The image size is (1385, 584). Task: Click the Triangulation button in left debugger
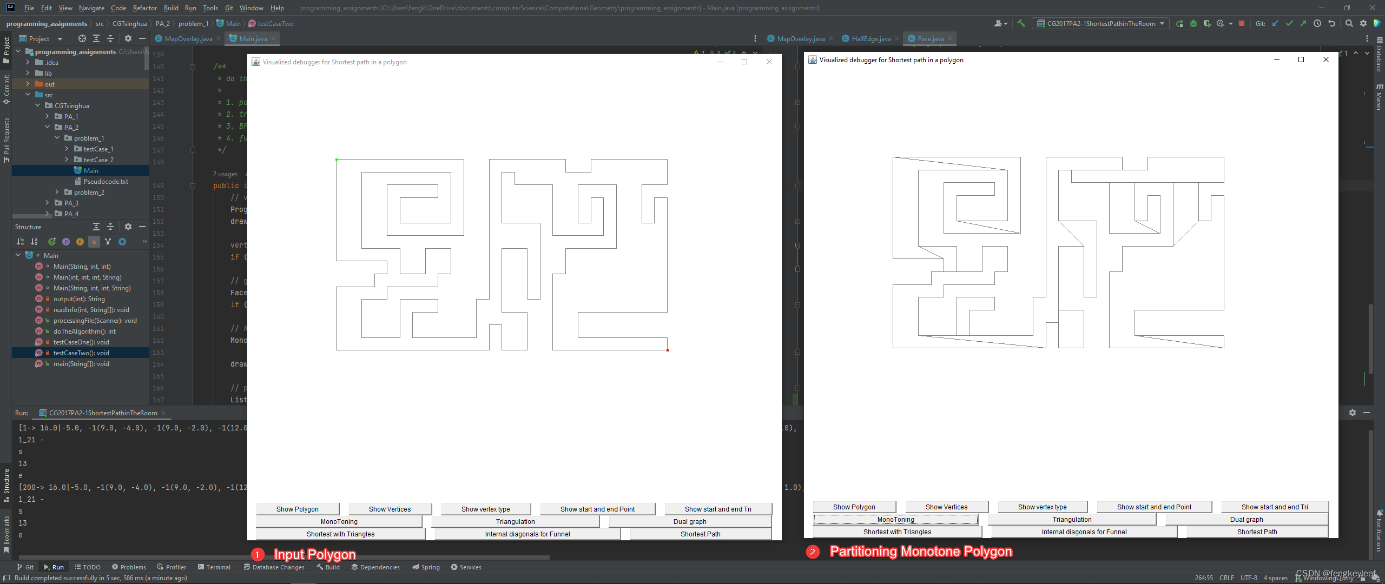click(515, 521)
